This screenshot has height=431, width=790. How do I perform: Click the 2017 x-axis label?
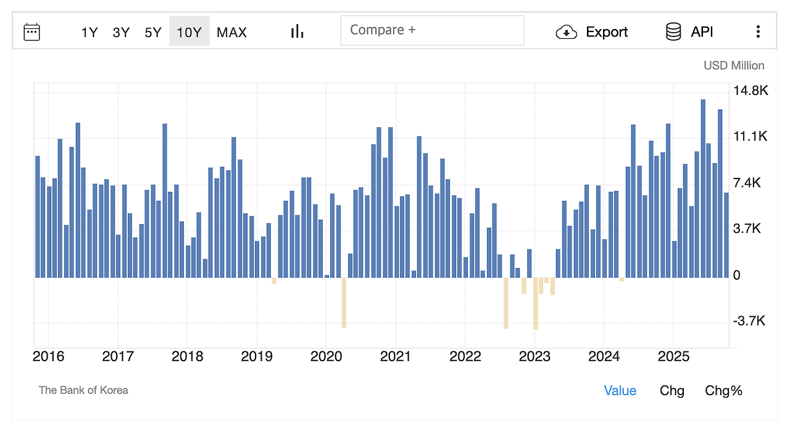click(118, 356)
